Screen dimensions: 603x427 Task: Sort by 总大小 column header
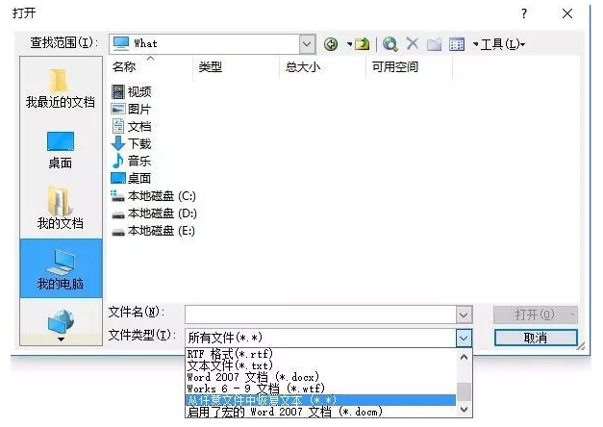303,67
